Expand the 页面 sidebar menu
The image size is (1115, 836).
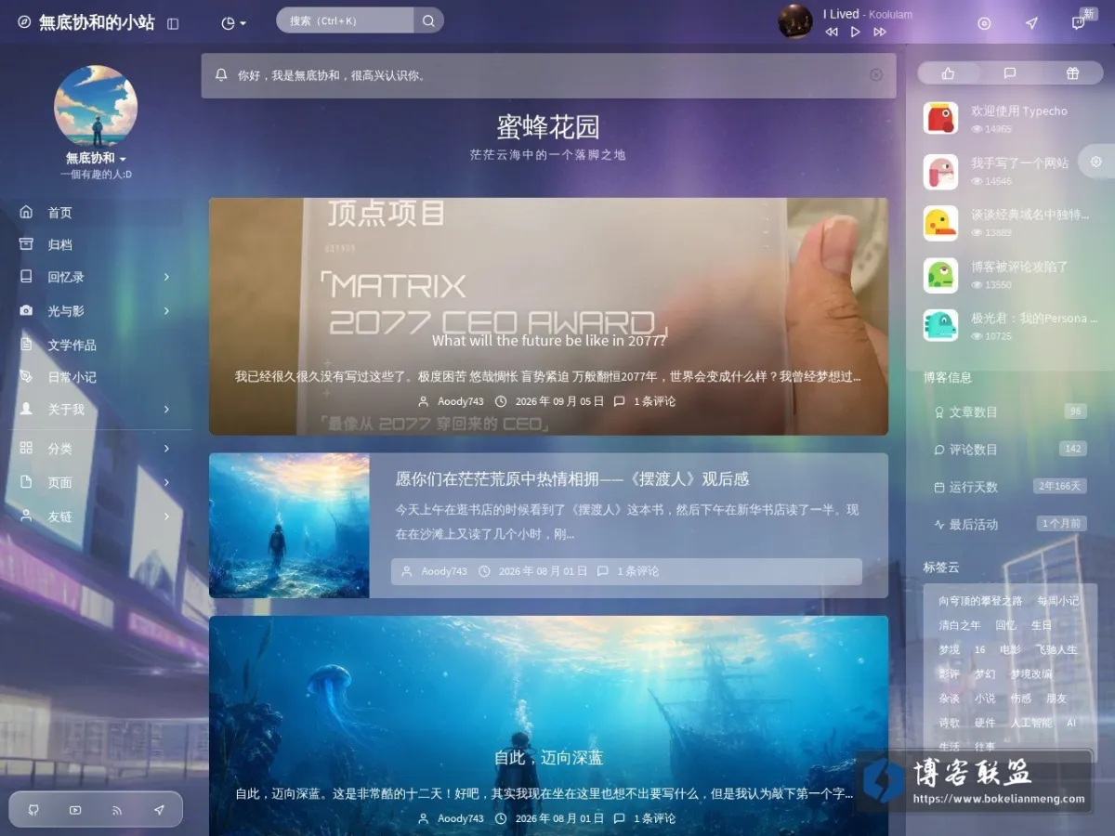point(96,483)
